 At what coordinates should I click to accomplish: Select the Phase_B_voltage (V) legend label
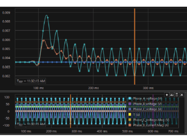(147, 104)
